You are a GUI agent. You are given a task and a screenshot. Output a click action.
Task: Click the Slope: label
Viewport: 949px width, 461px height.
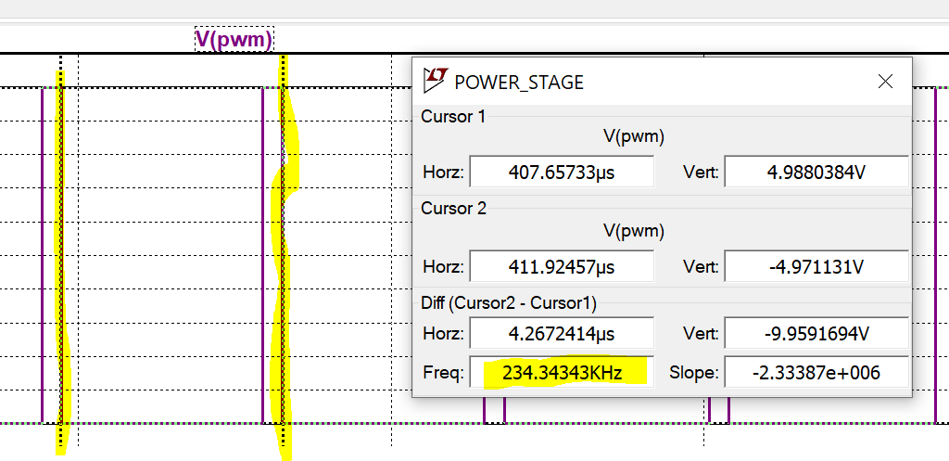693,373
